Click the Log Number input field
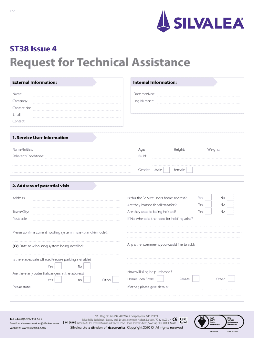 [199, 101]
